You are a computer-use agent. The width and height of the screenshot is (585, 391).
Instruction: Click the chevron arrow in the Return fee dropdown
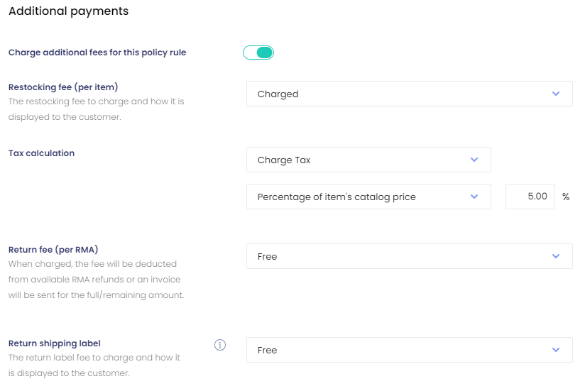click(556, 256)
